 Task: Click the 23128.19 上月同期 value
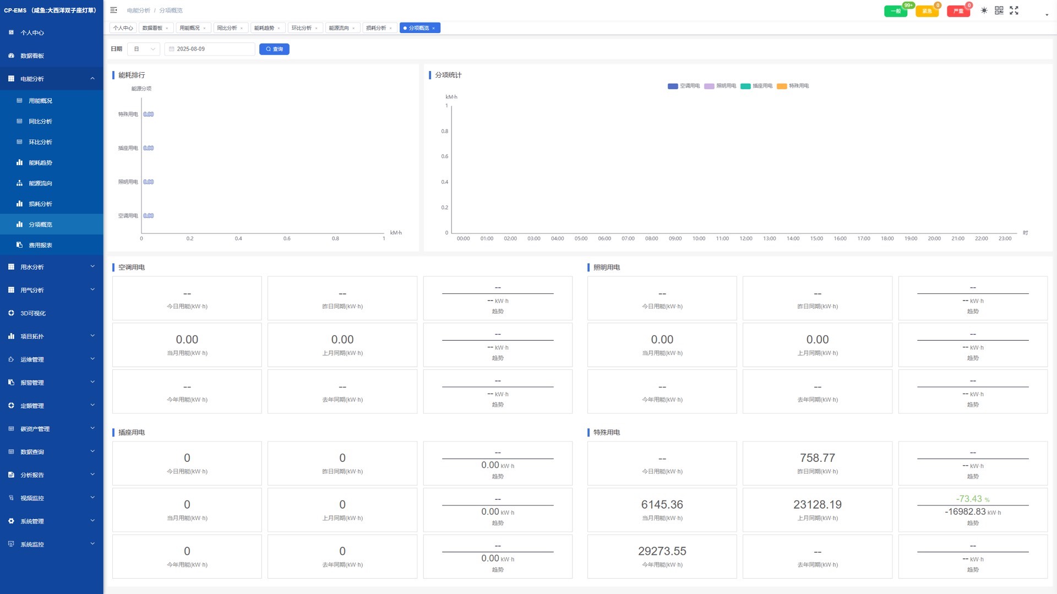pyautogui.click(x=818, y=505)
